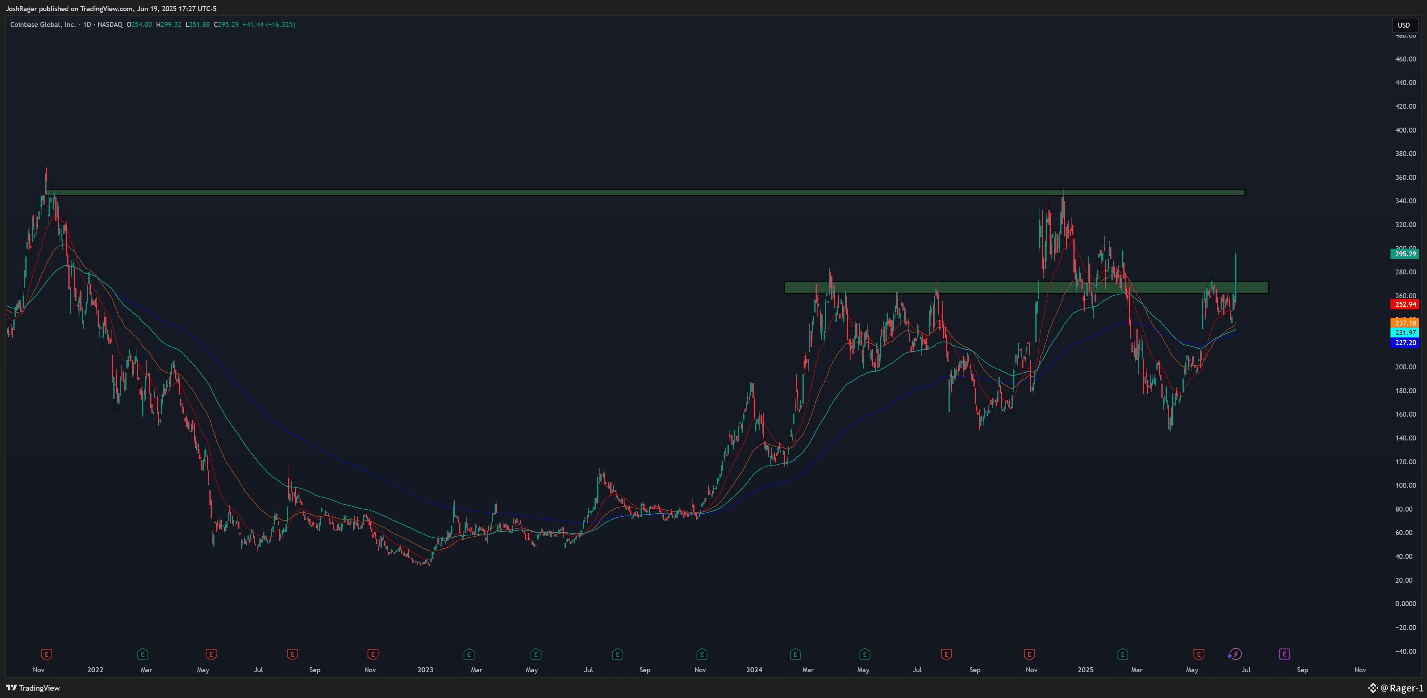The height and width of the screenshot is (698, 1427).
Task: Click the 2023 label on time axis
Action: tap(425, 670)
